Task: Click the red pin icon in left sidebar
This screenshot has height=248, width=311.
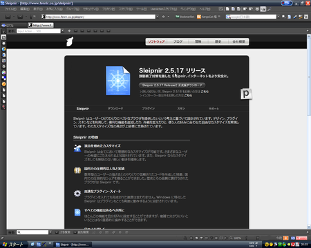Action: tap(3, 107)
